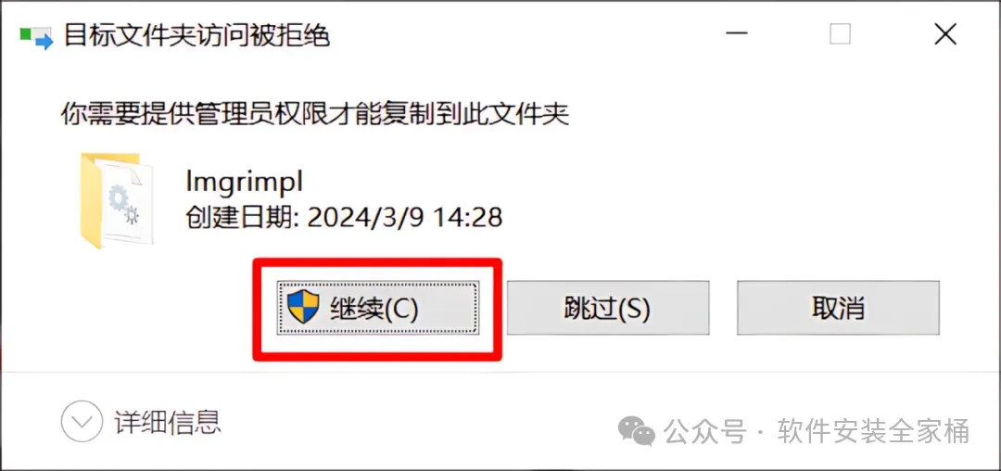Screen dimensions: 1001x471
Task: Click the administrator permission message text
Action: coord(315,114)
